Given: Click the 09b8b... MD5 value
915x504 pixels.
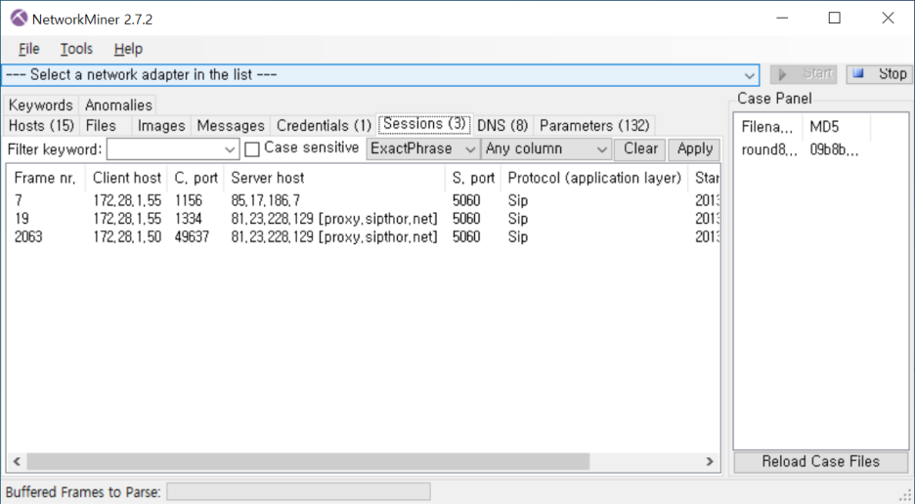Looking at the screenshot, I should pos(835,149).
